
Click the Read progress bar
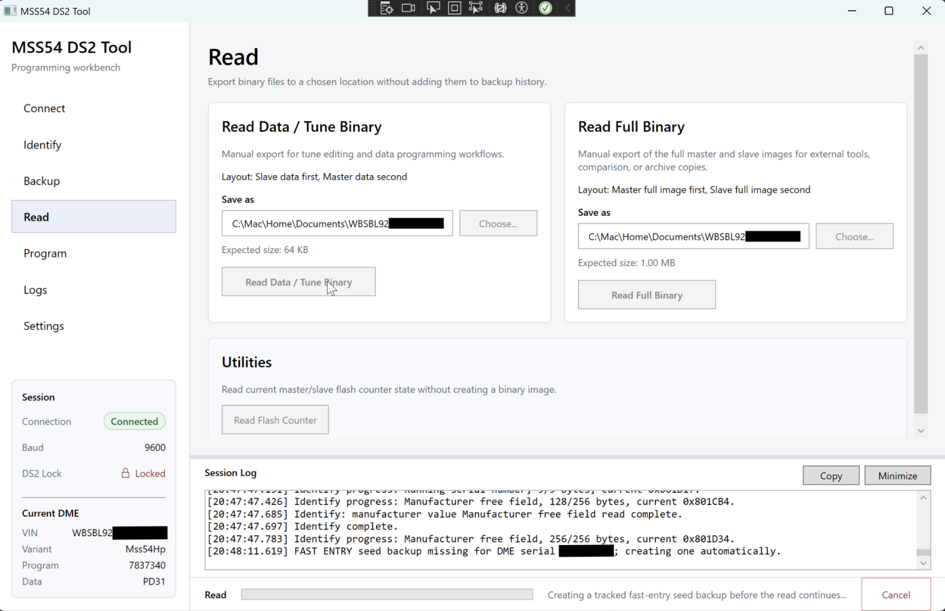pyautogui.click(x=387, y=595)
